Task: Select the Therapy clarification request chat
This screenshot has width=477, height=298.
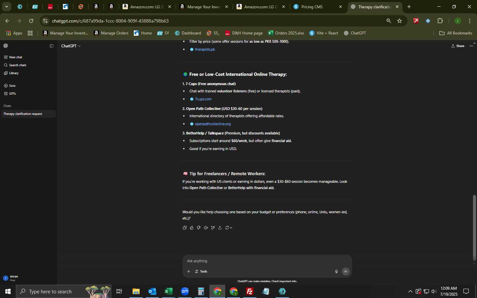Action: coord(28,114)
